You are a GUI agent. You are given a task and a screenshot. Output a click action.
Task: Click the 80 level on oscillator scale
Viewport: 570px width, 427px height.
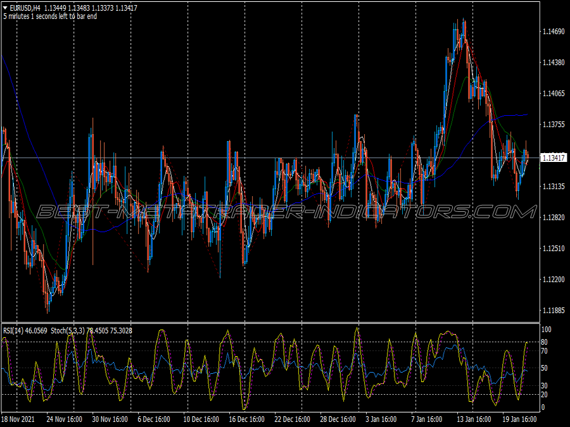pyautogui.click(x=544, y=342)
